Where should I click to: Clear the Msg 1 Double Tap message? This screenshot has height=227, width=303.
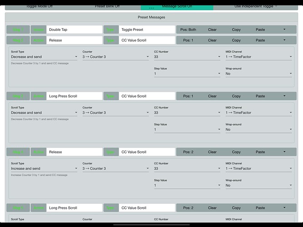[212, 30]
